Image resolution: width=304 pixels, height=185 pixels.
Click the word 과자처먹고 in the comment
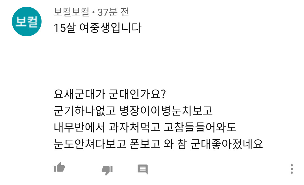tap(134, 127)
